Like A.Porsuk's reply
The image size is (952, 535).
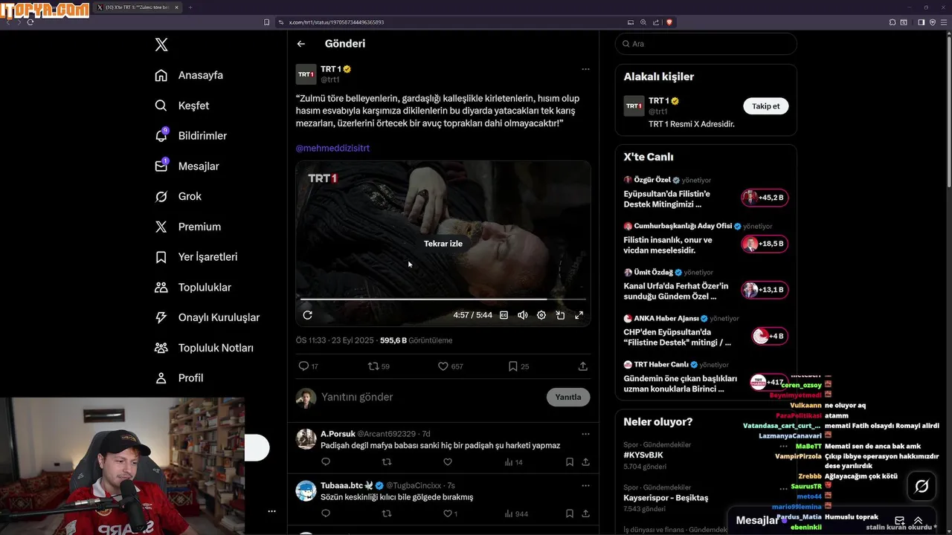coord(448,462)
